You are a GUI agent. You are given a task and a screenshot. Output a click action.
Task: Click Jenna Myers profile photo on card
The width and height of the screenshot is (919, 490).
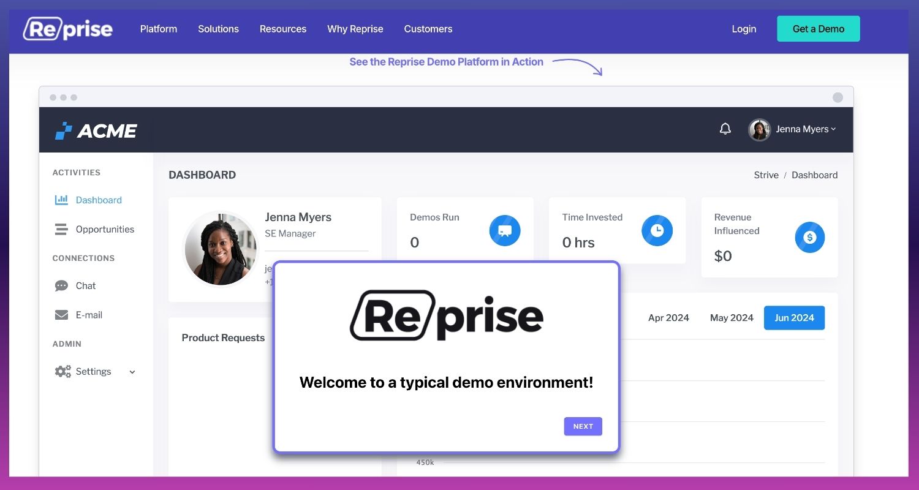click(x=221, y=249)
